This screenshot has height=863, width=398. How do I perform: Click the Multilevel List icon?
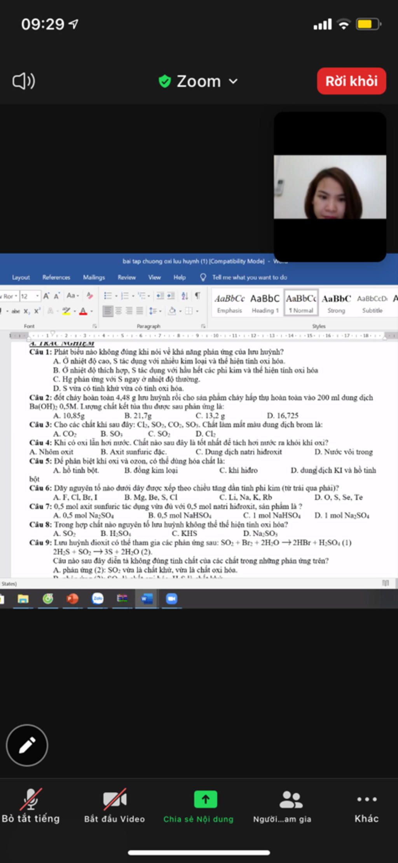tap(142, 296)
